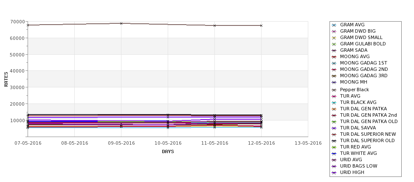Select TUR DAL GEN PATKA OLD entry
Viewport: 414px width, 182px height.
coord(365,121)
